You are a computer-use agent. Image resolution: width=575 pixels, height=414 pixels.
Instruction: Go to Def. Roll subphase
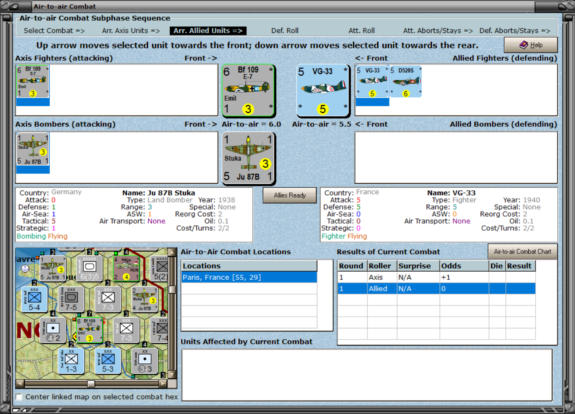click(x=285, y=31)
